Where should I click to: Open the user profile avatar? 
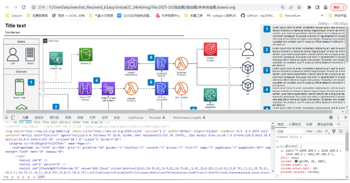click(x=325, y=8)
